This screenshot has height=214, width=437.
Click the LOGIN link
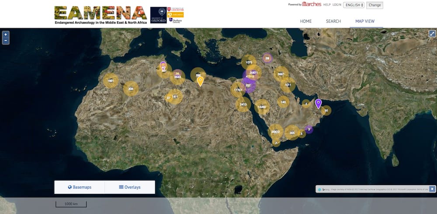pos(336,5)
